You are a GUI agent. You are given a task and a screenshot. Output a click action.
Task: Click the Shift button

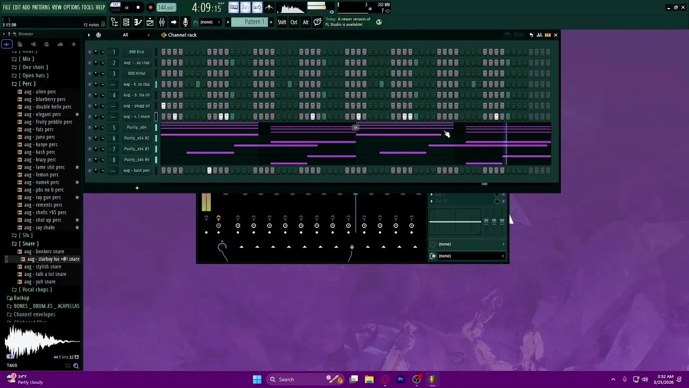[x=282, y=22]
